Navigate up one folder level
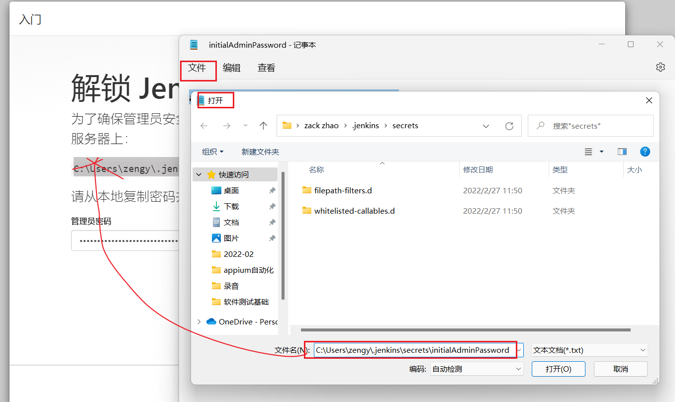675x402 pixels. [264, 126]
